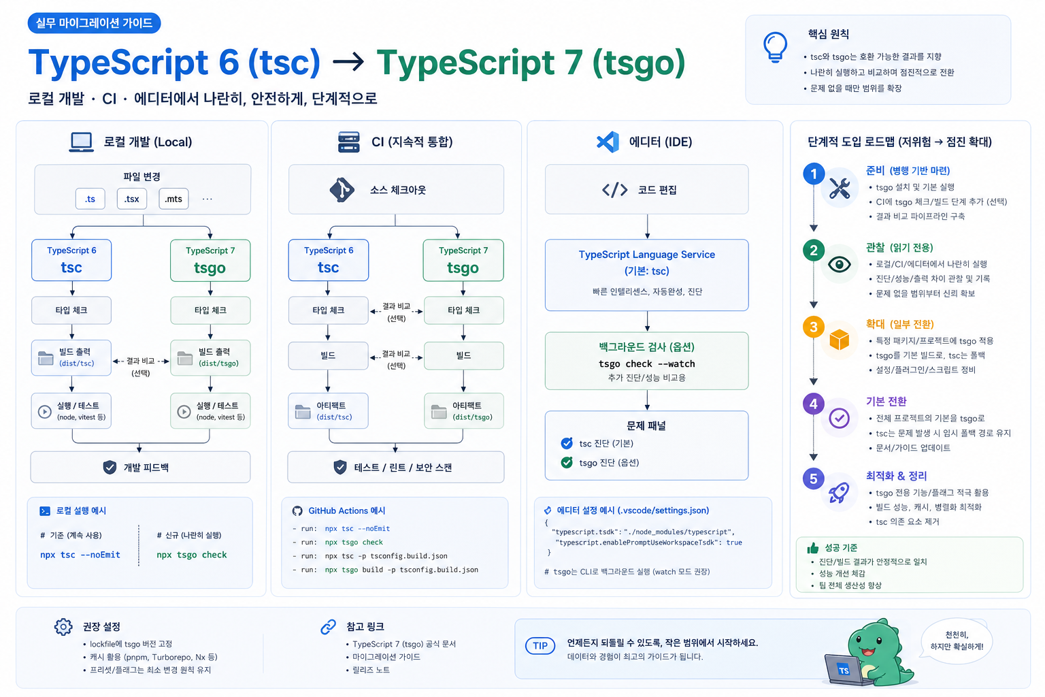This screenshot has width=1045, height=697.
Task: Click the 'npx tsc -p tsconfig.build.json' line
Action: tap(386, 556)
